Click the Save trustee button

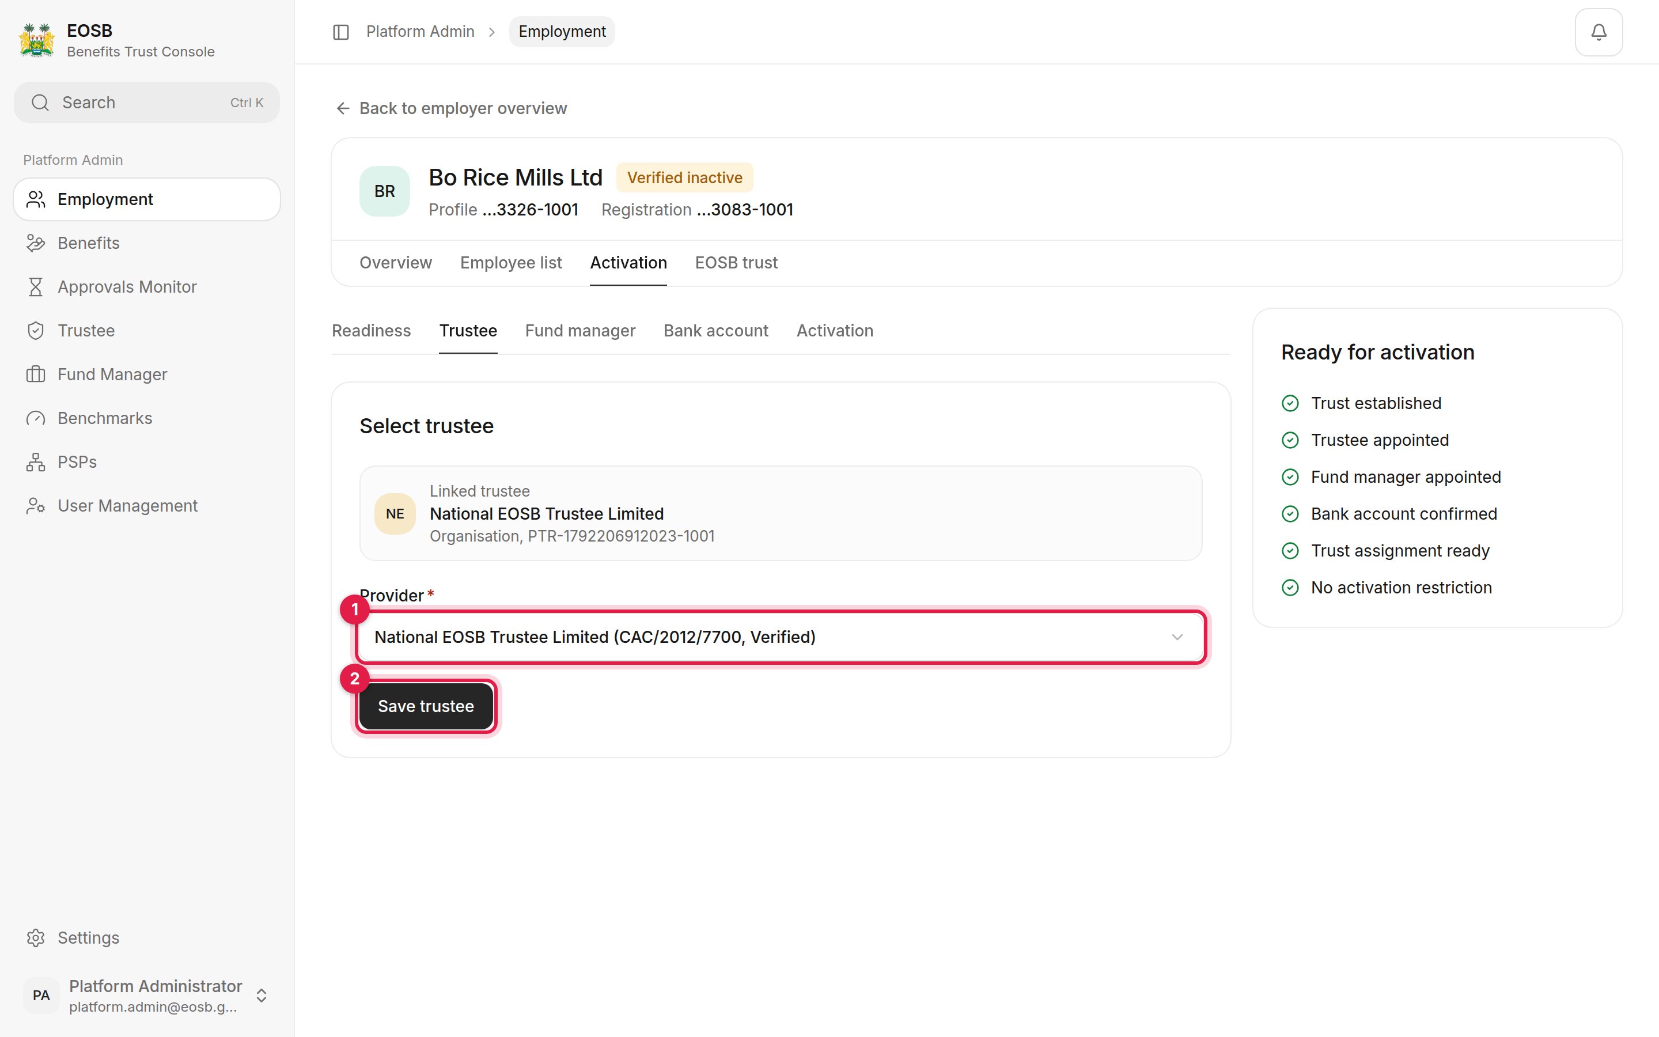[x=426, y=706]
